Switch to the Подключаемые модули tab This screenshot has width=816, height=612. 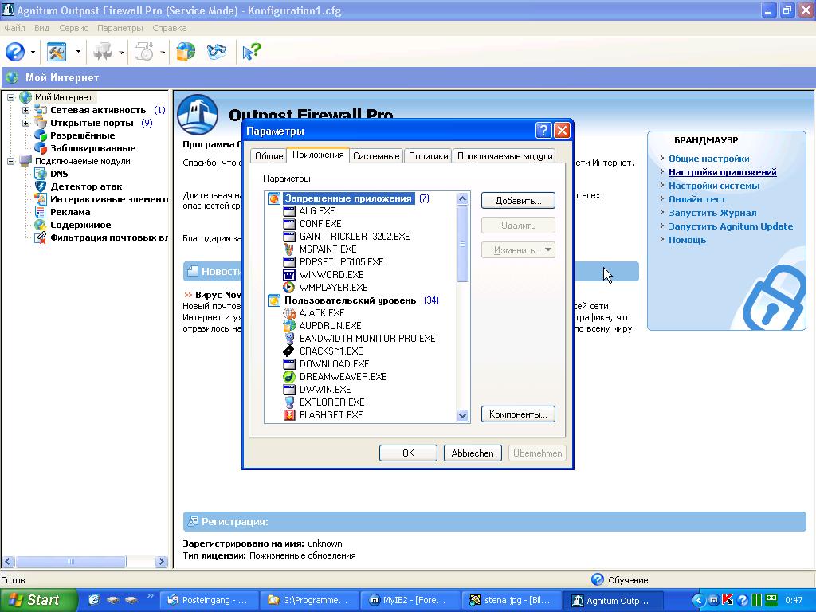pos(504,156)
